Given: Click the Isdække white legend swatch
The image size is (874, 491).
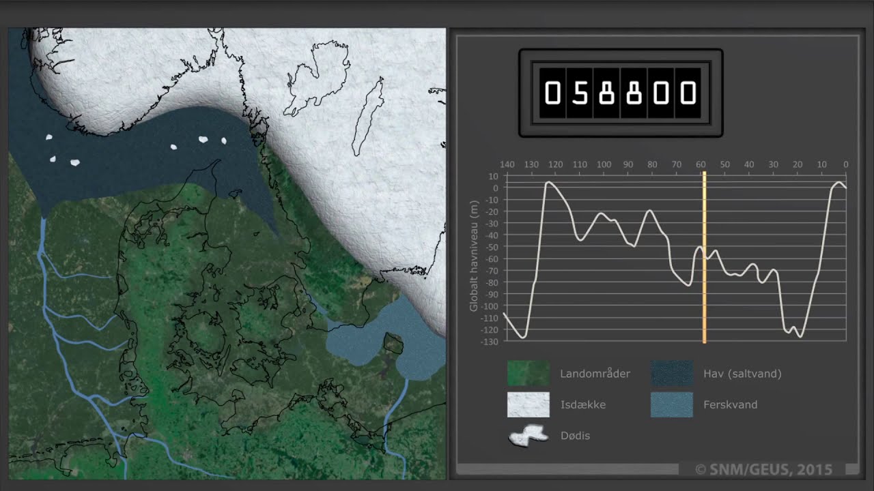Looking at the screenshot, I should click(528, 404).
